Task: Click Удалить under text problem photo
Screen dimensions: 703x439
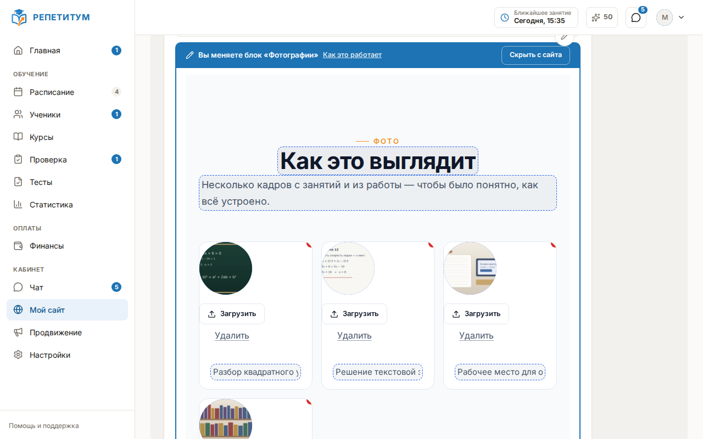Action: 354,335
